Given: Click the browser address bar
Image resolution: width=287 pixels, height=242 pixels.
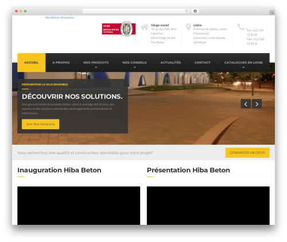Looking at the screenshot, I should pyautogui.click(x=136, y=11).
